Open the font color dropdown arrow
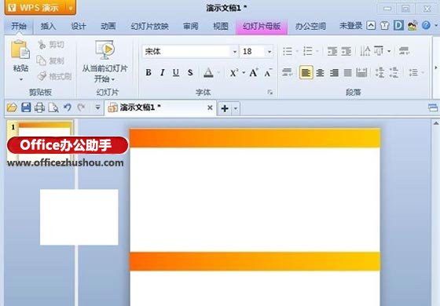The height and width of the screenshot is (306, 440). tap(218, 73)
